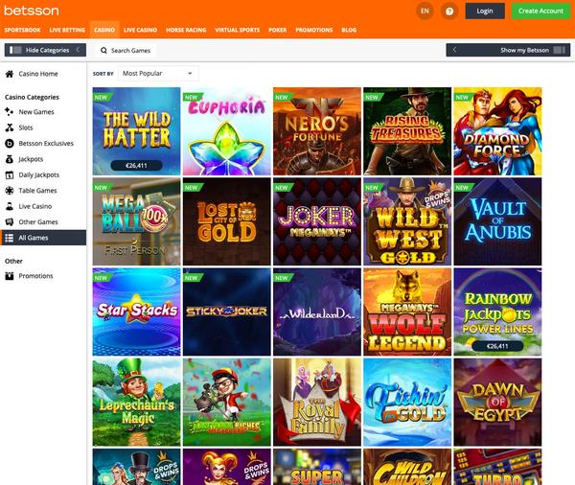The width and height of the screenshot is (575, 485).
Task: Open Rainbow Jackpots Power Lines tile
Action: [497, 312]
